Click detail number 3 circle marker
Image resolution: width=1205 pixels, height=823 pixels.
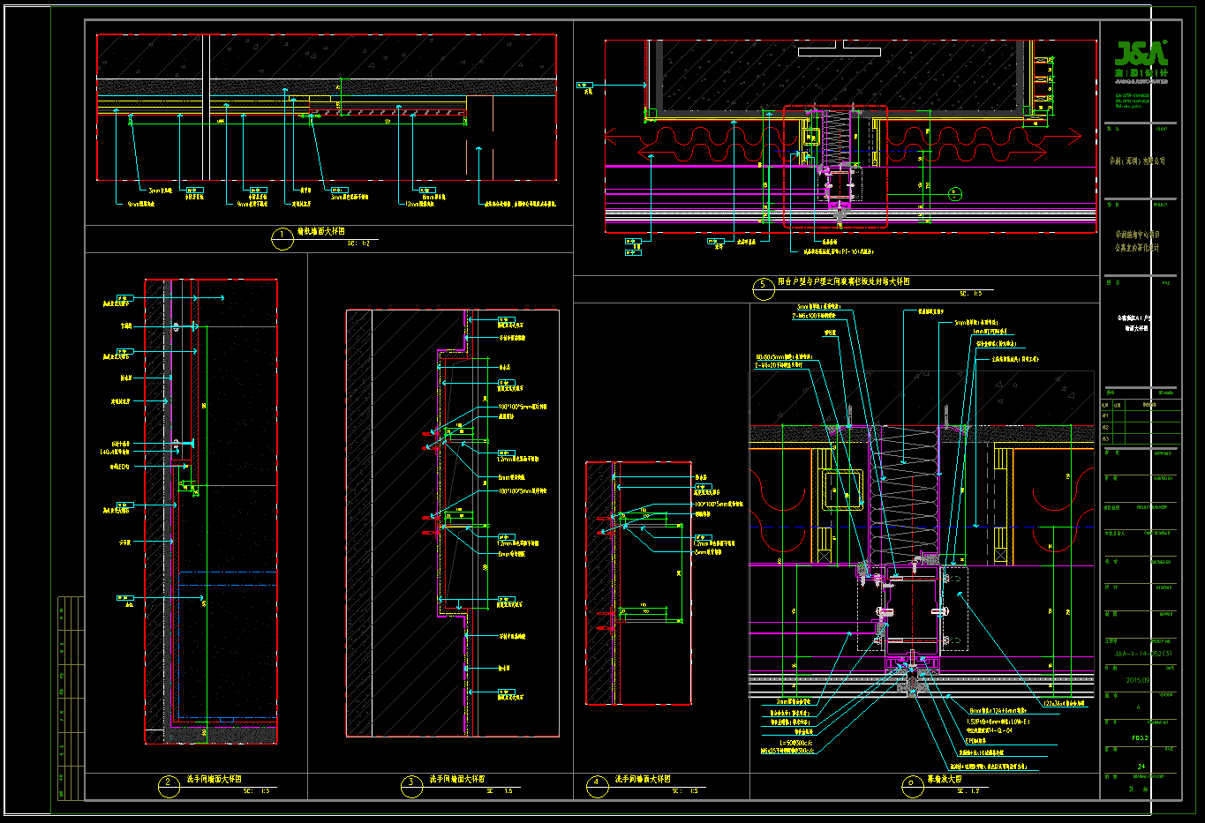(x=411, y=786)
